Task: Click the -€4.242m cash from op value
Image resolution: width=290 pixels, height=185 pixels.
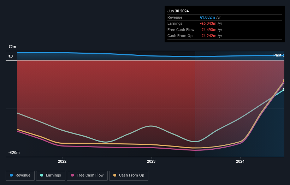Action: coord(208,36)
